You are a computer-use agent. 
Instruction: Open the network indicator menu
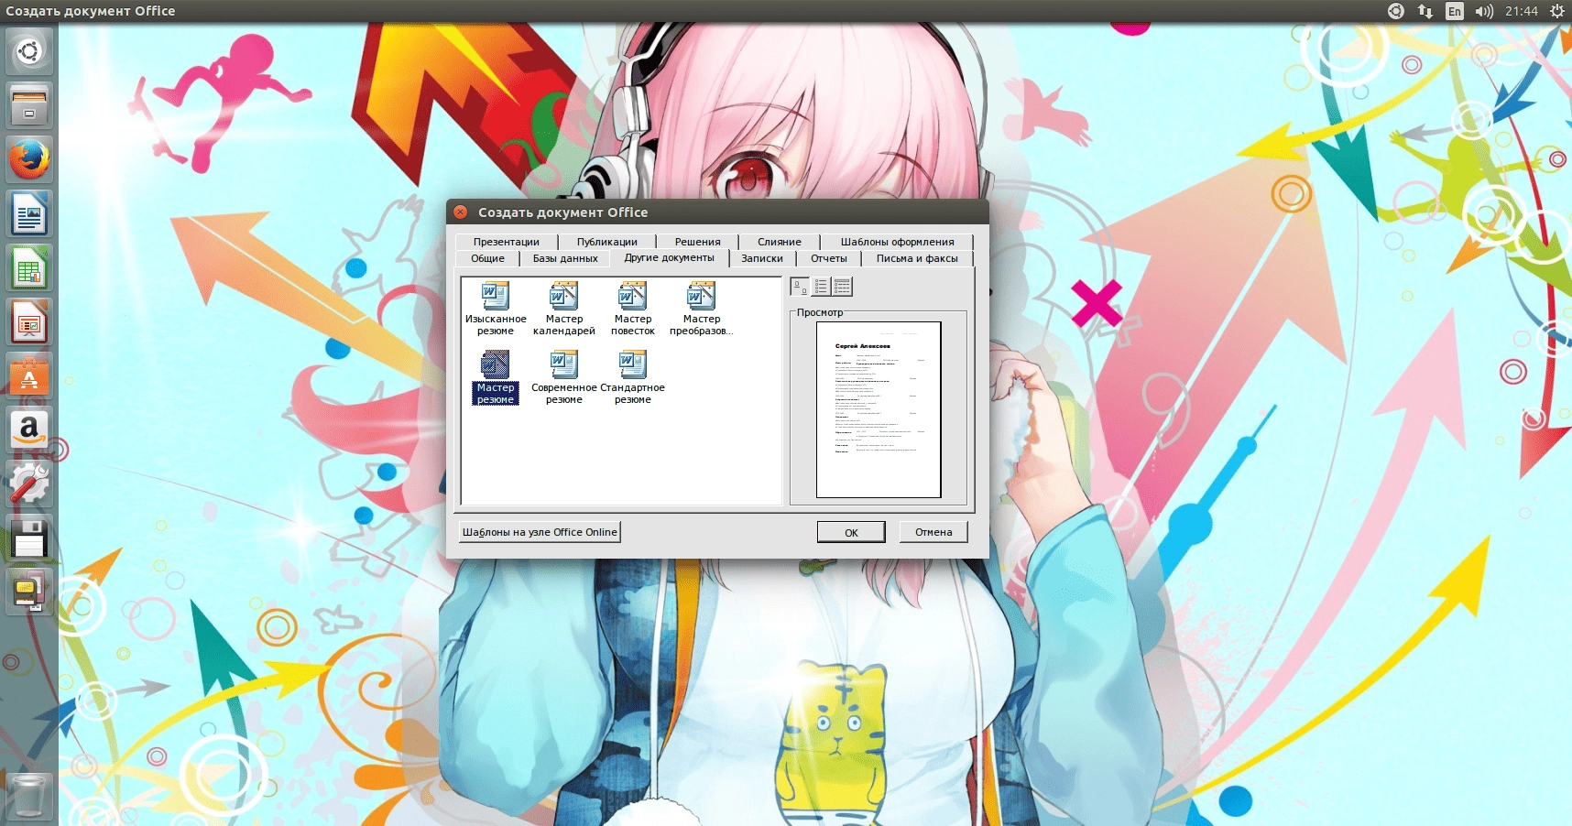1425,11
